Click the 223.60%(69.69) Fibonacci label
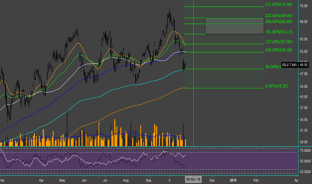Screen dimensions: 312x184 279,15
